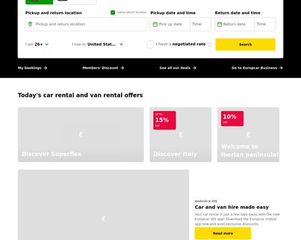Viewport: 301px width, 240px height.
Task: Click arrow next to Go to Europcar Business
Action: pyautogui.click(x=281, y=68)
